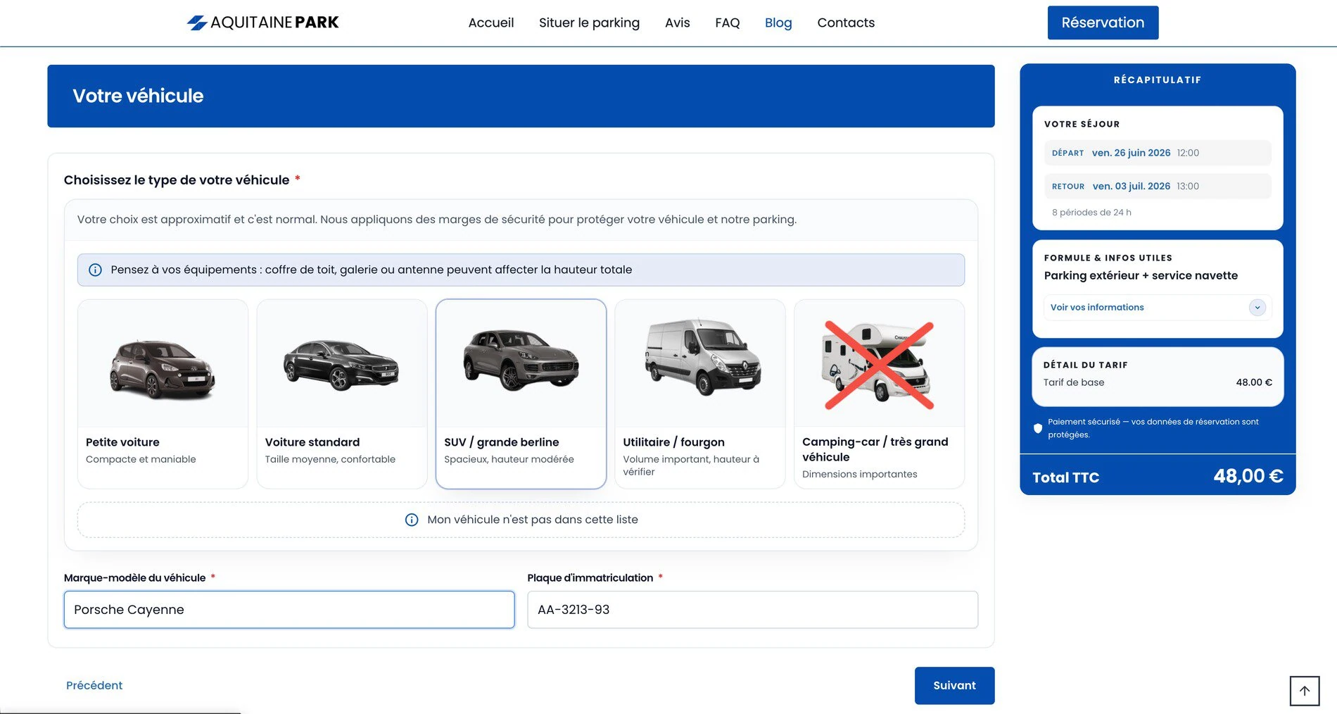
Task: Select the SUV / grande berline card
Action: point(521,394)
